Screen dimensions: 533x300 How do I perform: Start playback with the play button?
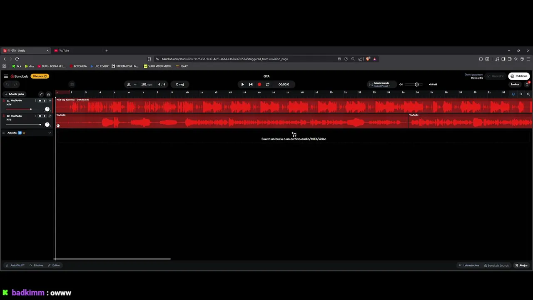coord(243,84)
